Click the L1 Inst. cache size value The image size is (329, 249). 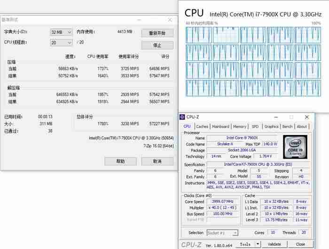pyautogui.click(x=276, y=208)
